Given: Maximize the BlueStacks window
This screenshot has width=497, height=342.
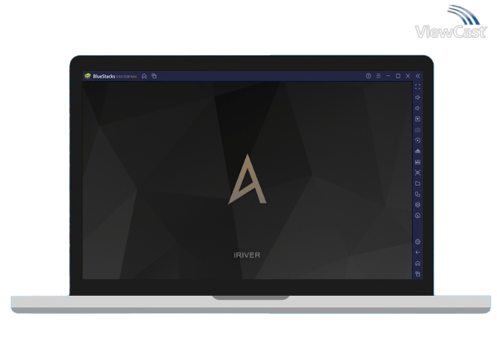Looking at the screenshot, I should tap(398, 76).
